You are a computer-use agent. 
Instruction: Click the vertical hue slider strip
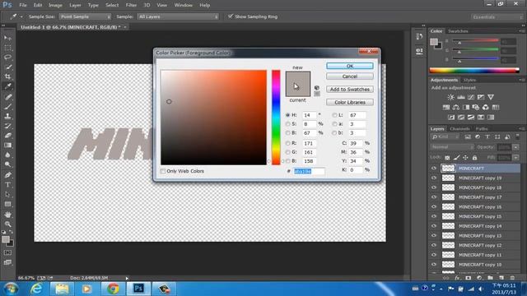pyautogui.click(x=276, y=118)
